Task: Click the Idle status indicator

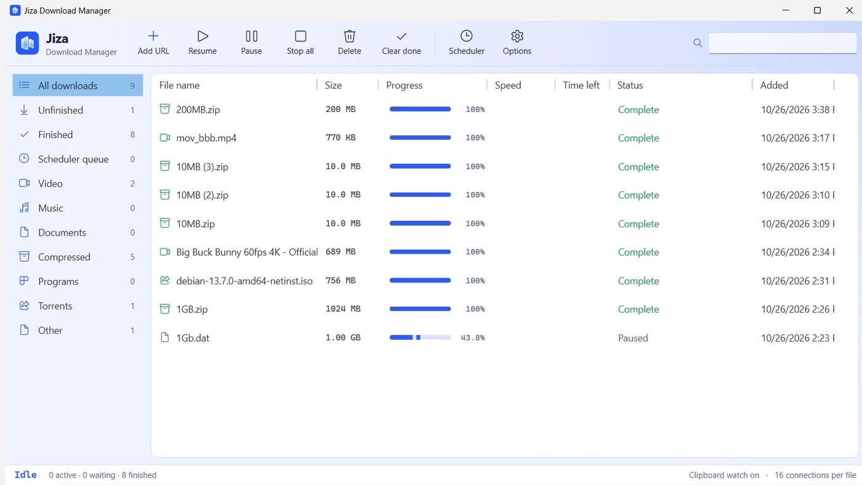Action: click(x=25, y=475)
